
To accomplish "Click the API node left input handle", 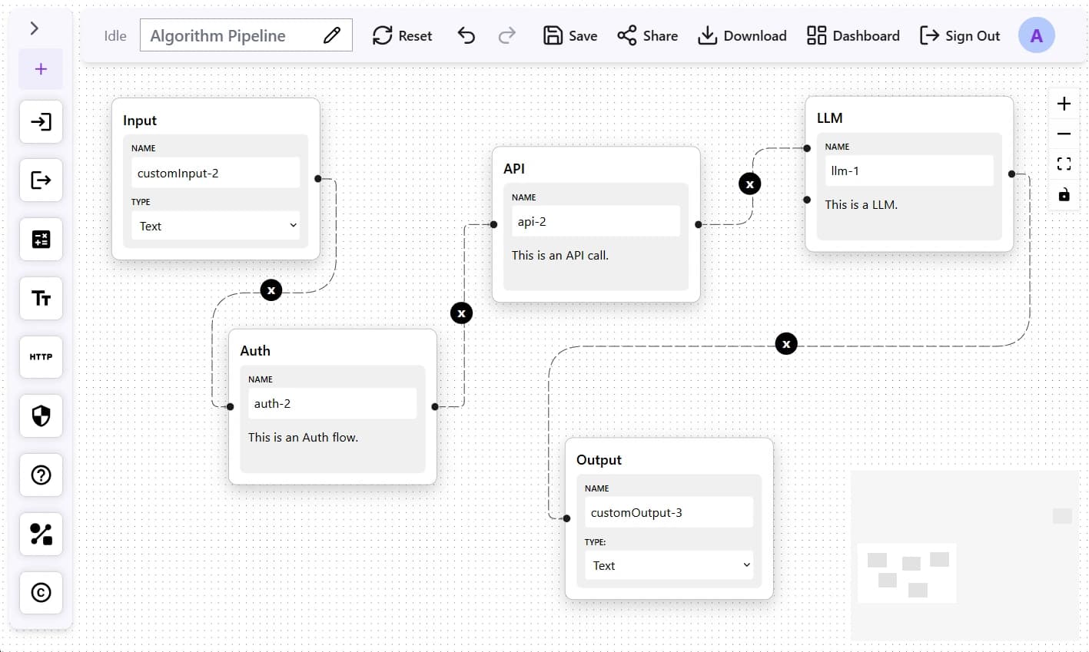I will point(493,224).
